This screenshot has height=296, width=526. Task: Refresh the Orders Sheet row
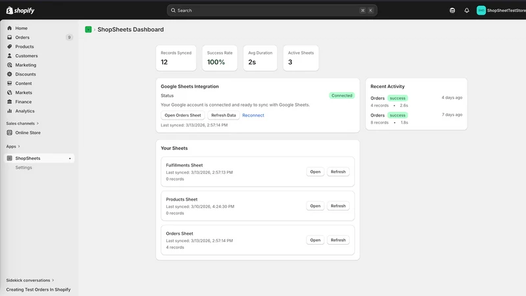tap(338, 240)
